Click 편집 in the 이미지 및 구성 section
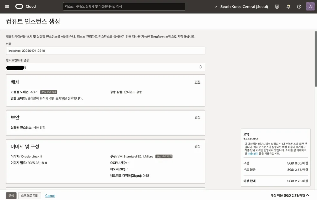Image resolution: width=317 pixels, height=200 pixels. coord(197,146)
